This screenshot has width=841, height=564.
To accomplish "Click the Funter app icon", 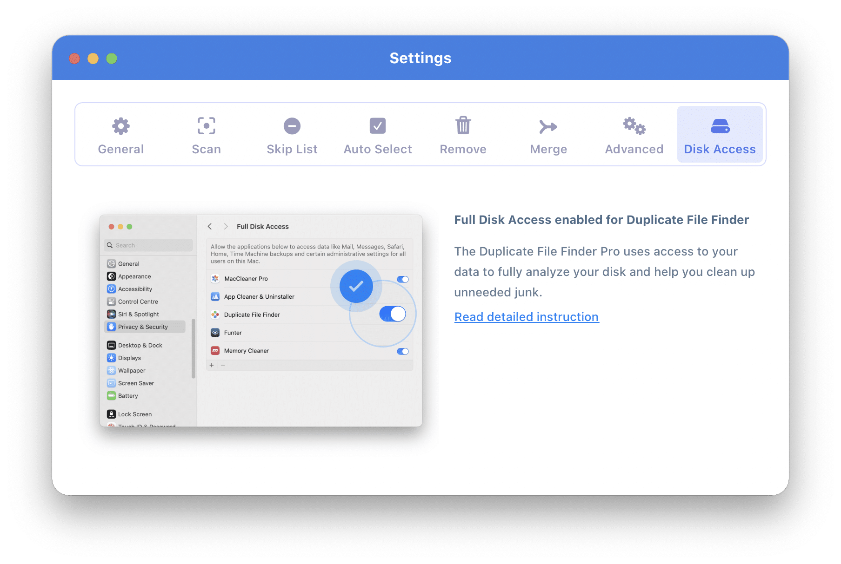I will click(215, 333).
